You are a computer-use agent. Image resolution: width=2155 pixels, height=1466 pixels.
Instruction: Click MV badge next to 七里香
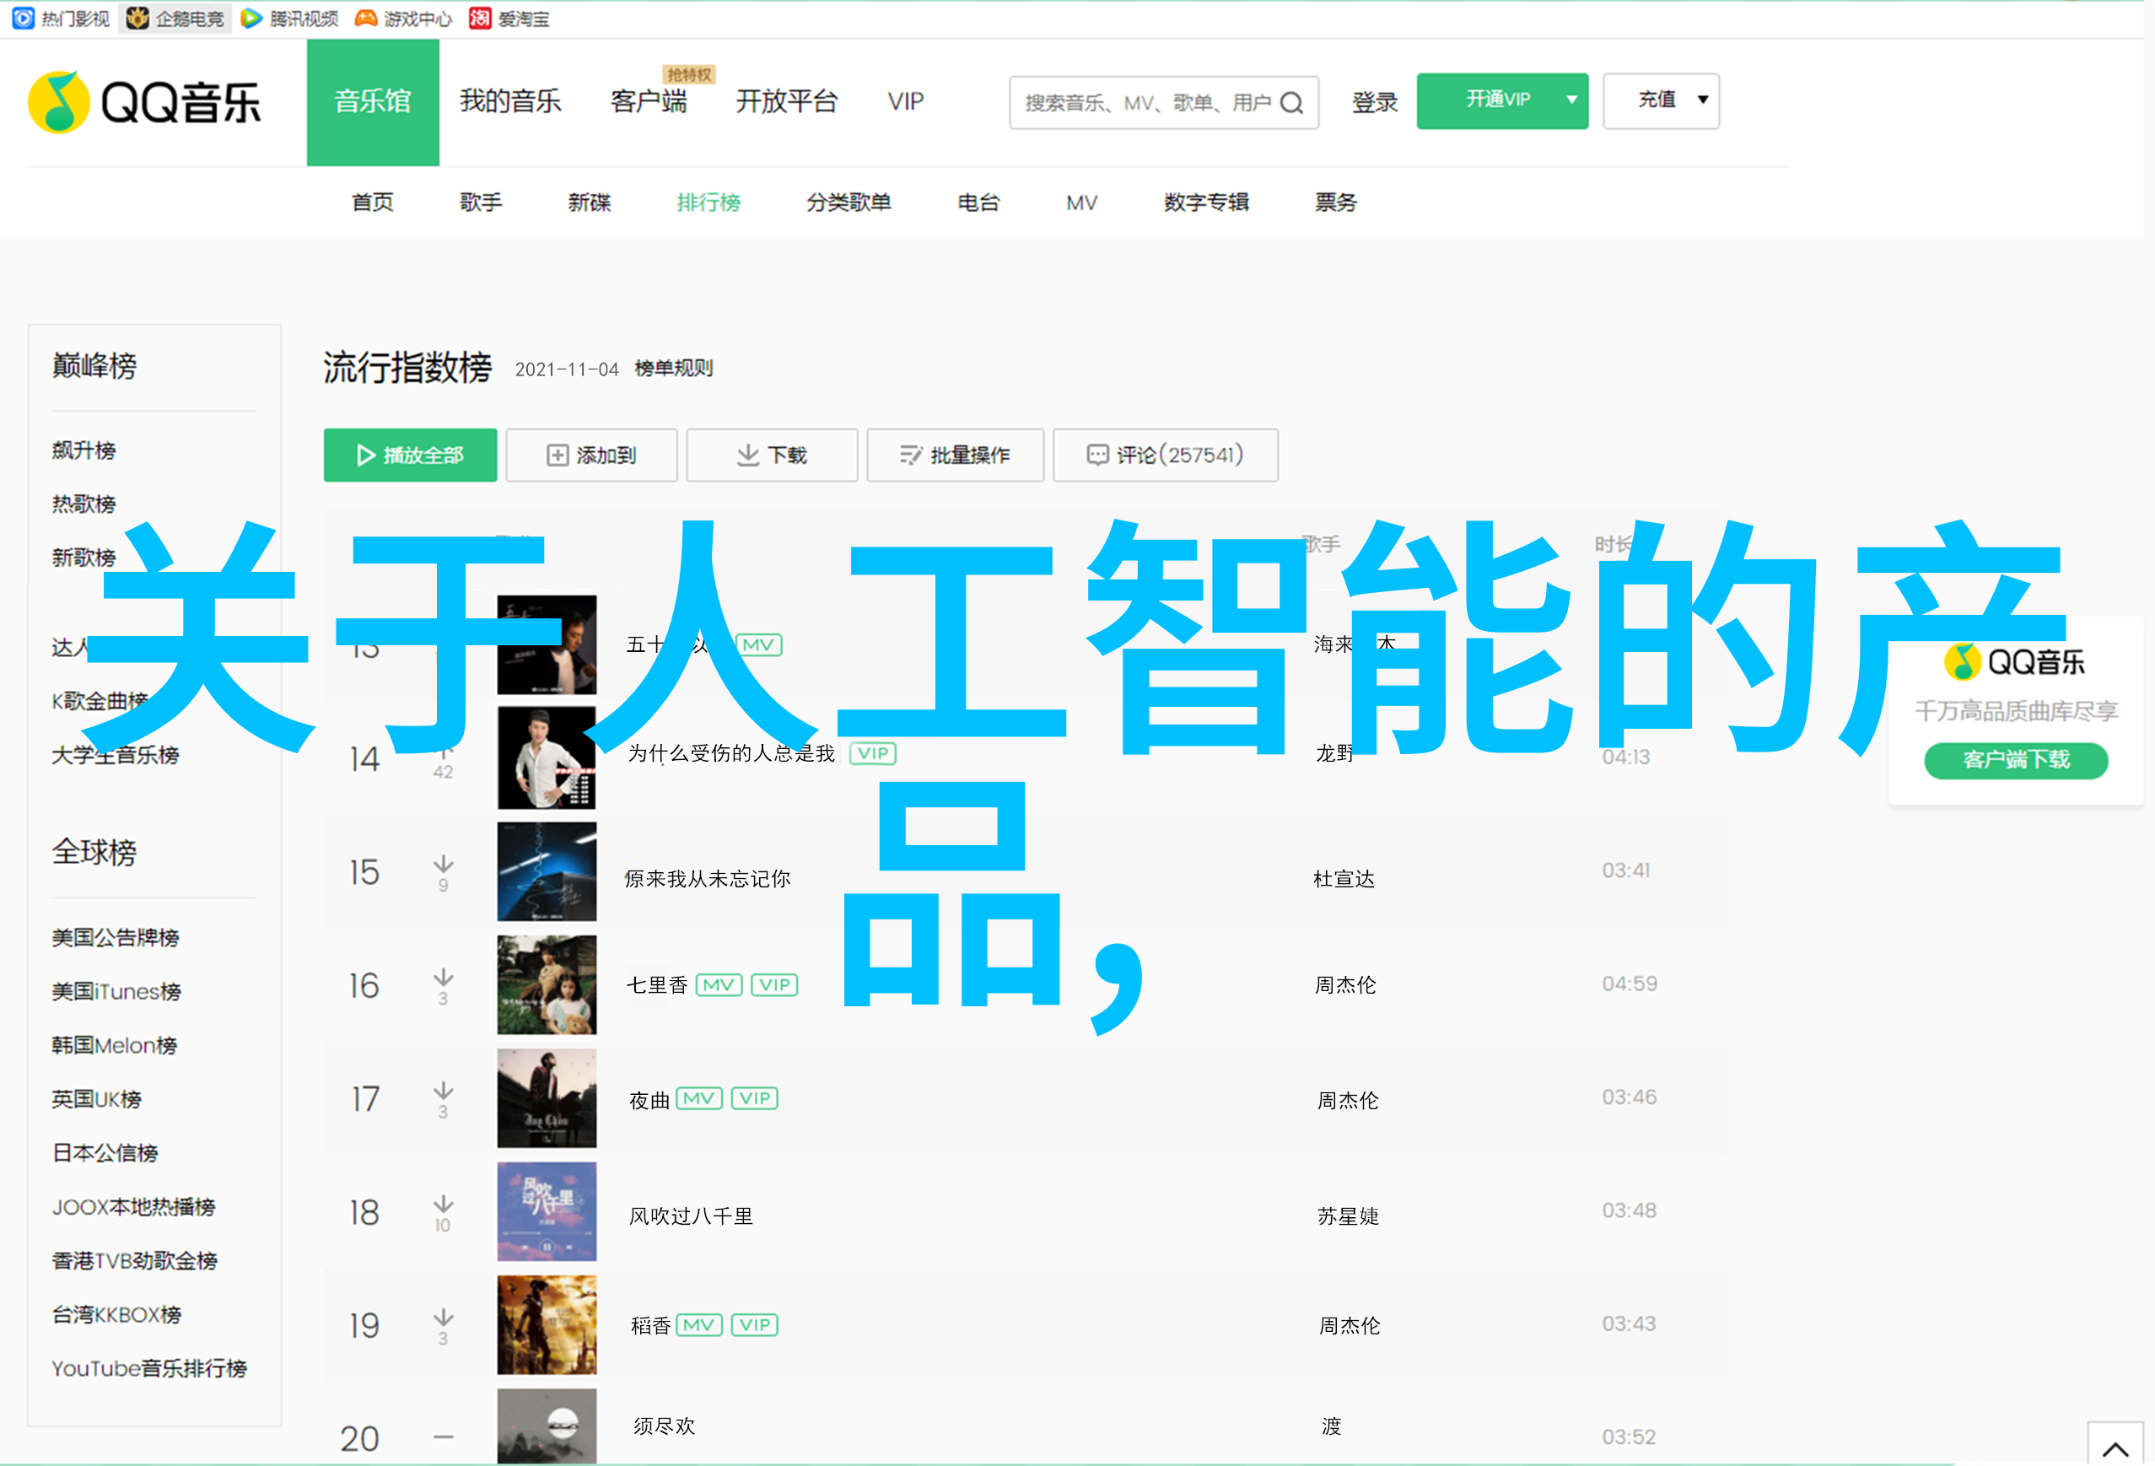pyautogui.click(x=719, y=984)
